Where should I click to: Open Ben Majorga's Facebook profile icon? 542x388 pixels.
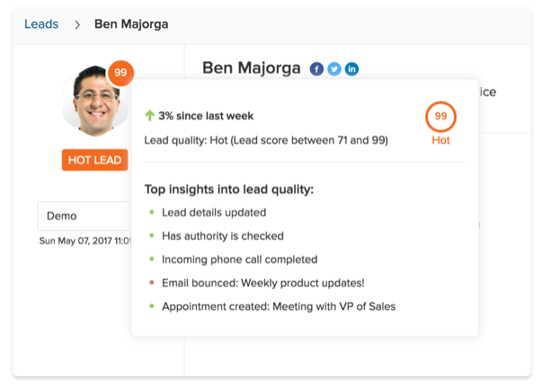(x=316, y=69)
